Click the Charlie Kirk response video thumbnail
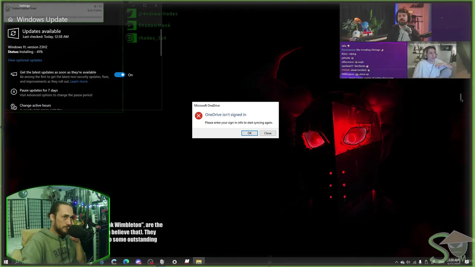Screen dimensions: 475x267 pyautogui.click(x=439, y=60)
